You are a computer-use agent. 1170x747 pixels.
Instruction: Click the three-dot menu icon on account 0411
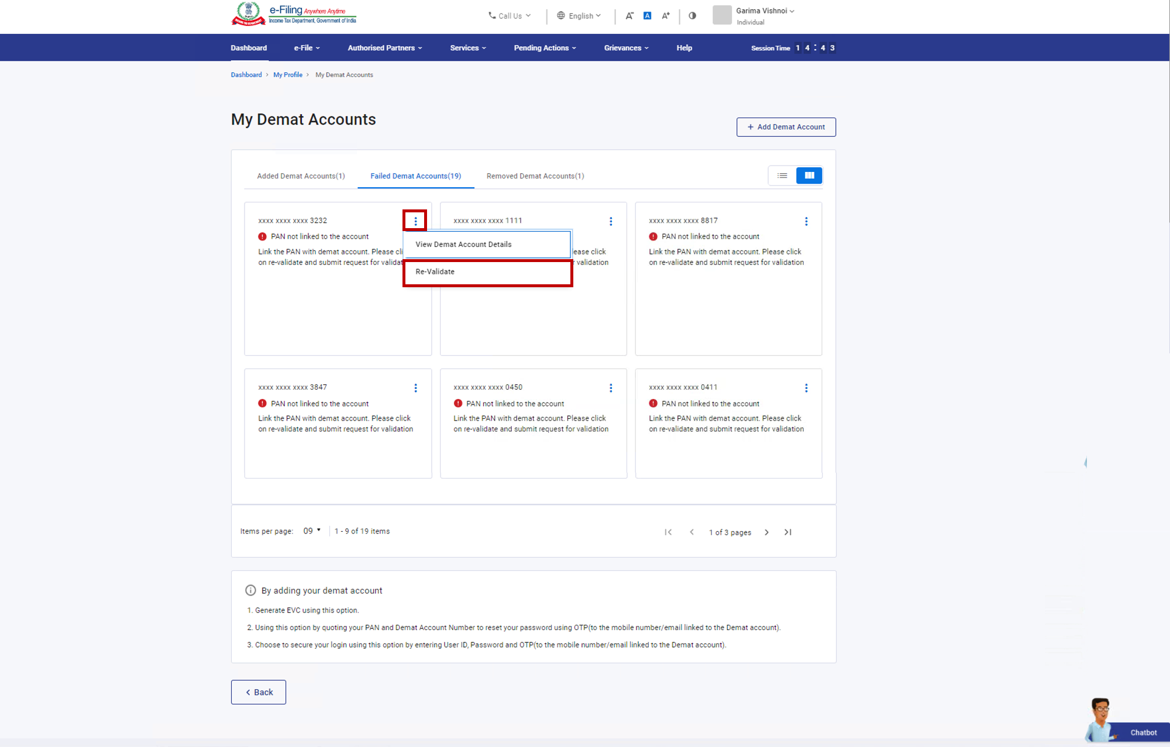tap(806, 388)
